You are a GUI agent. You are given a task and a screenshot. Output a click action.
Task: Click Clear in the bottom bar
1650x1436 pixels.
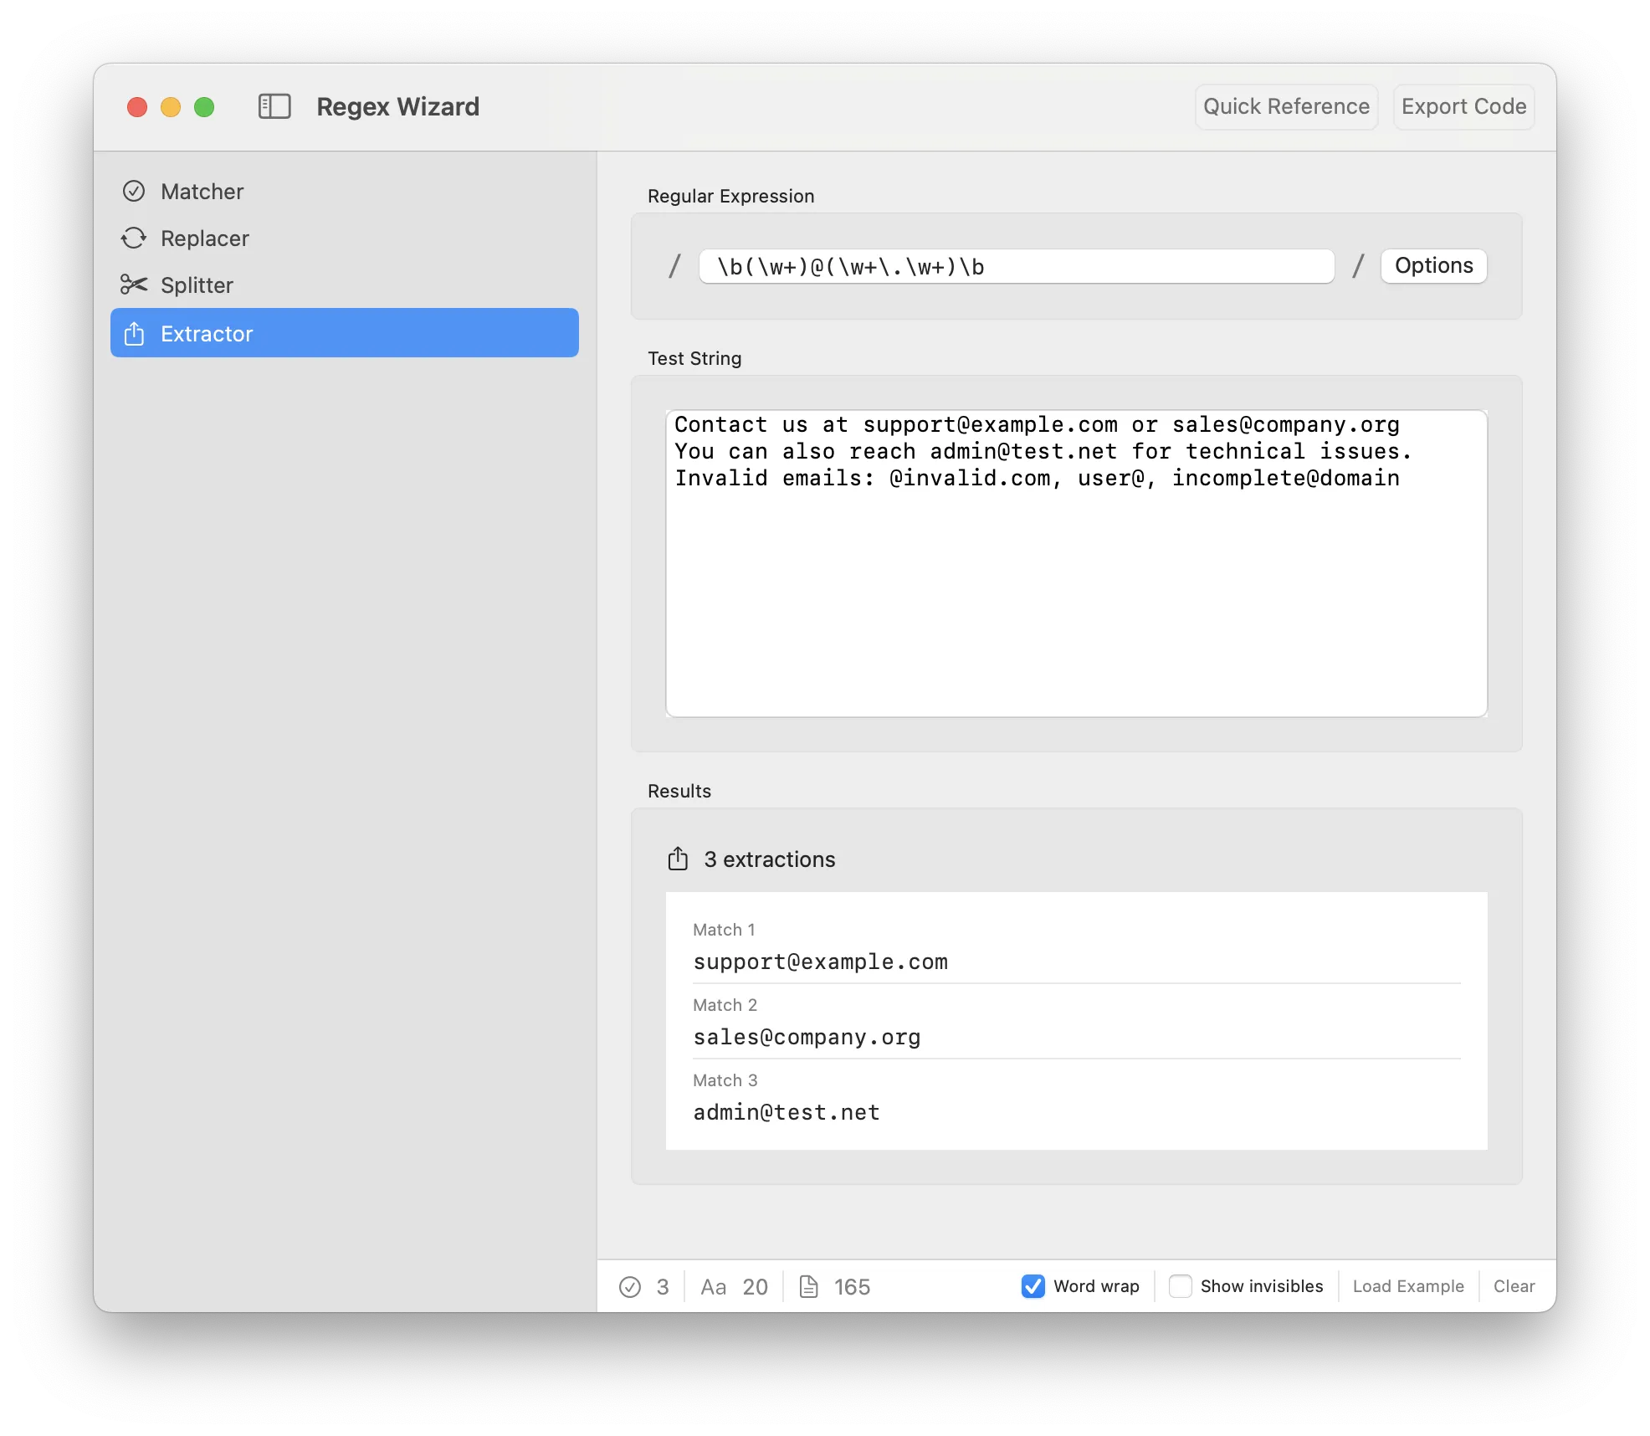pos(1514,1286)
